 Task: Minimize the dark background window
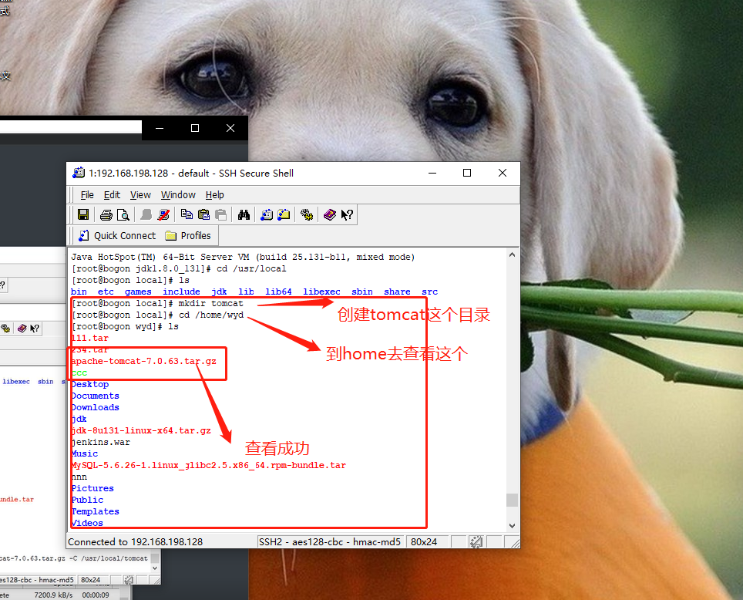160,128
